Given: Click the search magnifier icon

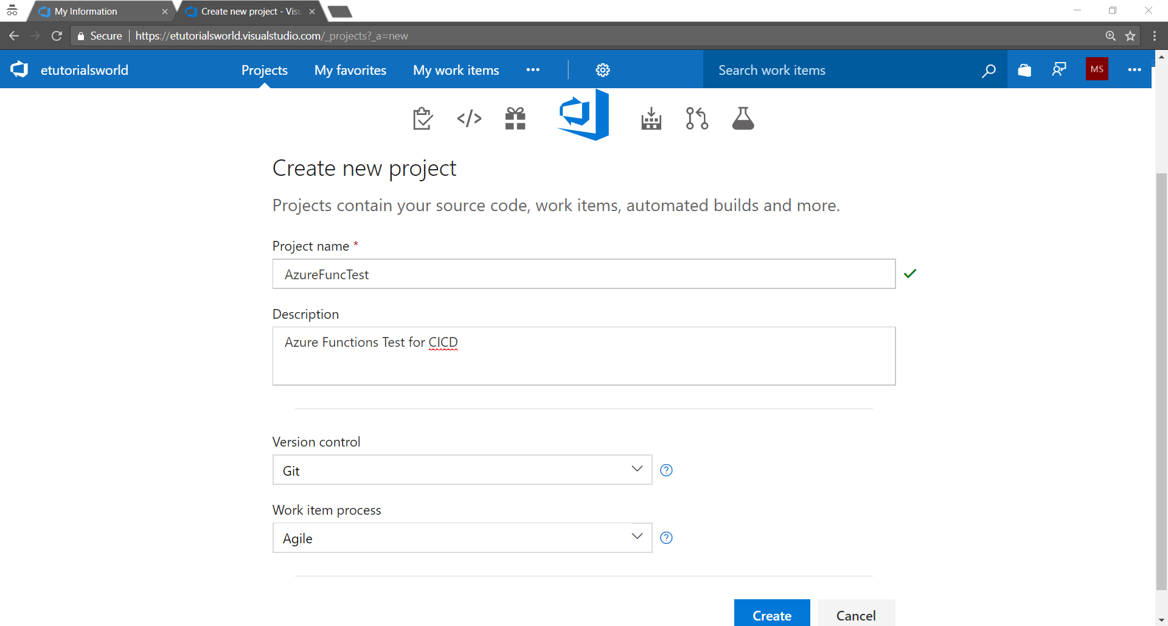Looking at the screenshot, I should (989, 71).
